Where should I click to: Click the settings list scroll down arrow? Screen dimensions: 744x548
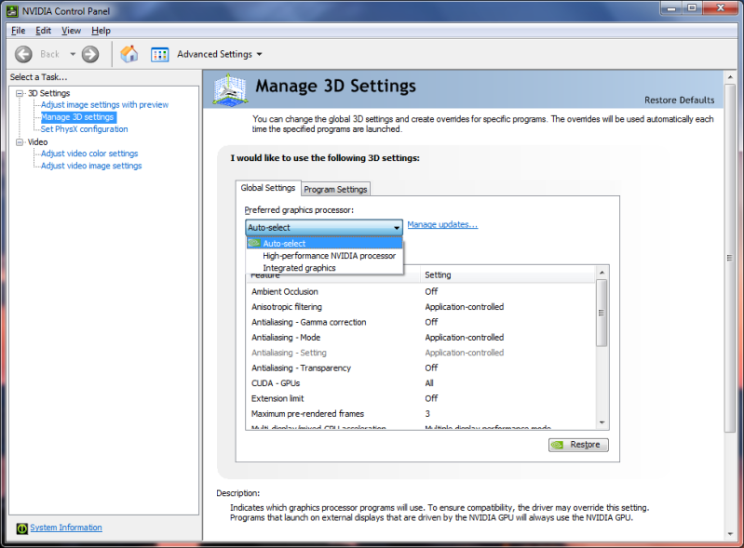tap(602, 422)
